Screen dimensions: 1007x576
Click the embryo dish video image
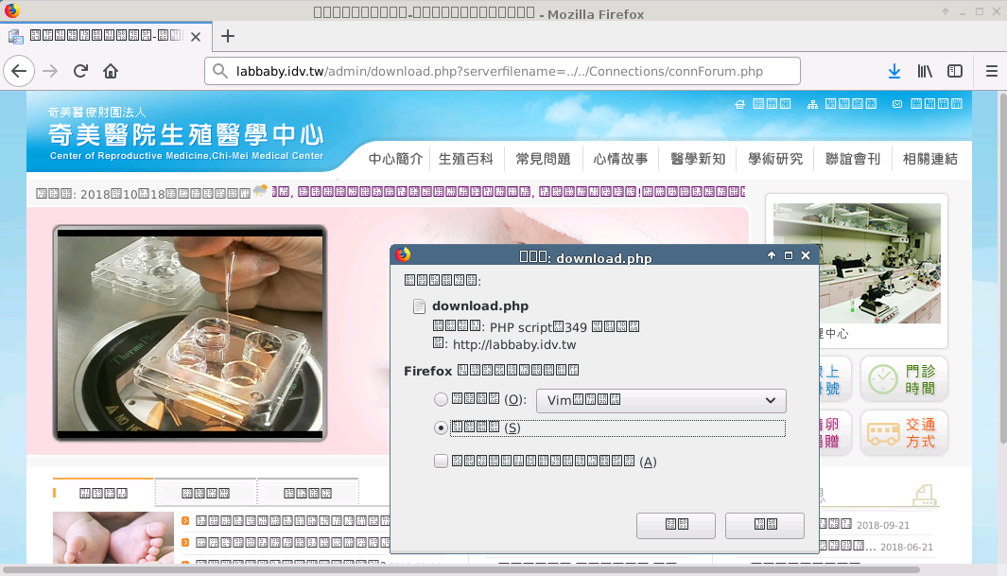click(x=190, y=333)
